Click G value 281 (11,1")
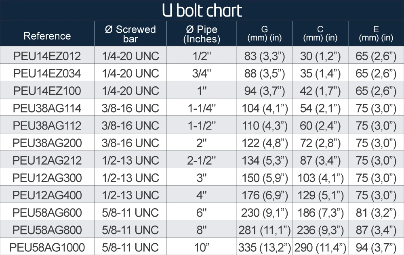Image resolution: width=404 pixels, height=255 pixels. pyautogui.click(x=265, y=230)
